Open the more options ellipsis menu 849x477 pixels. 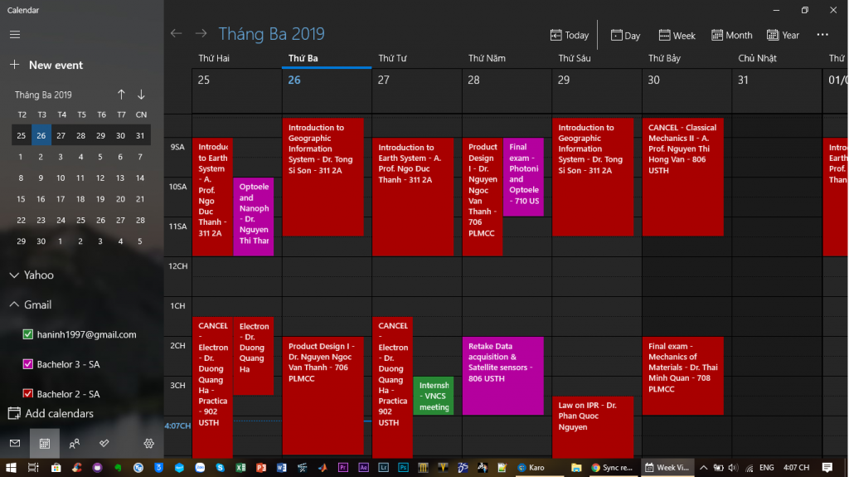(x=822, y=35)
